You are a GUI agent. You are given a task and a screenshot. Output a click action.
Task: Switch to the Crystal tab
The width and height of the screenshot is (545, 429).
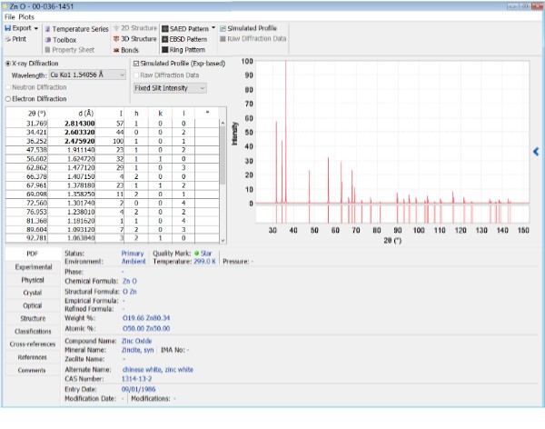32,293
